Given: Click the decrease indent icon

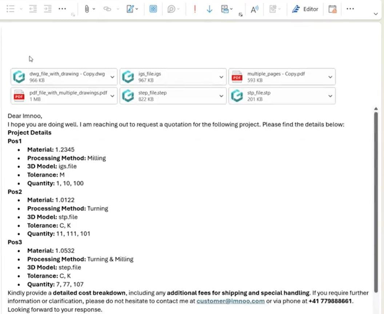Looking at the screenshot, I should (x=33, y=9).
